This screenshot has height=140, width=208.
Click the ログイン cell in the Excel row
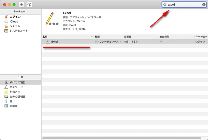pyautogui.click(x=200, y=42)
